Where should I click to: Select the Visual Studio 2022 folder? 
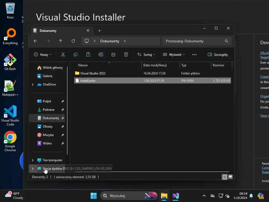point(153,73)
